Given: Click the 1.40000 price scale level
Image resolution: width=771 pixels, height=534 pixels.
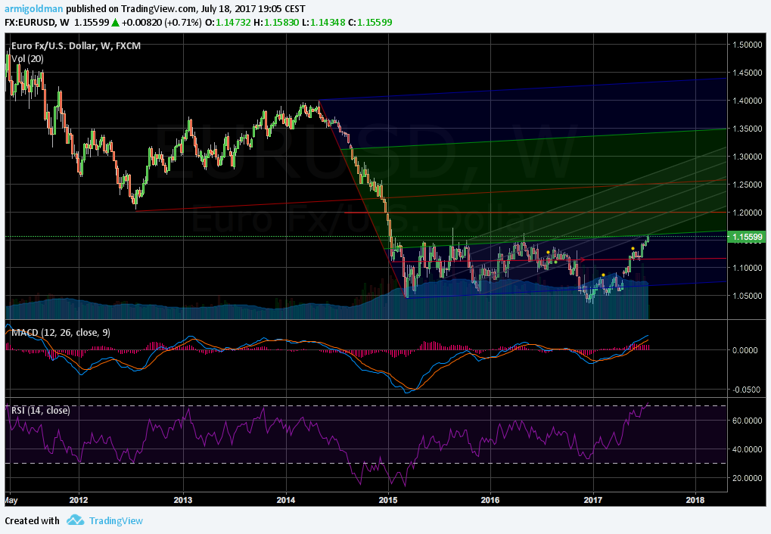Looking at the screenshot, I should (748, 101).
